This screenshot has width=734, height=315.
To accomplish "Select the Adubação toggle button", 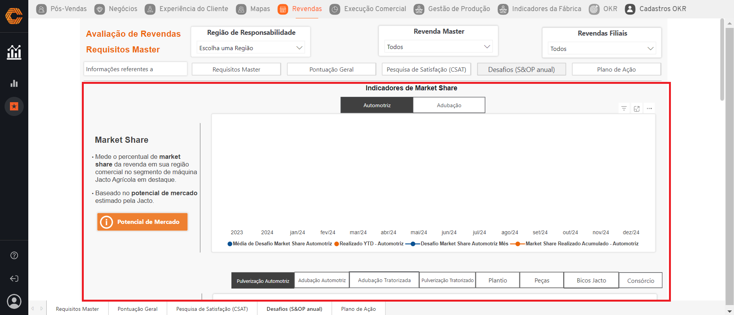I will point(449,105).
